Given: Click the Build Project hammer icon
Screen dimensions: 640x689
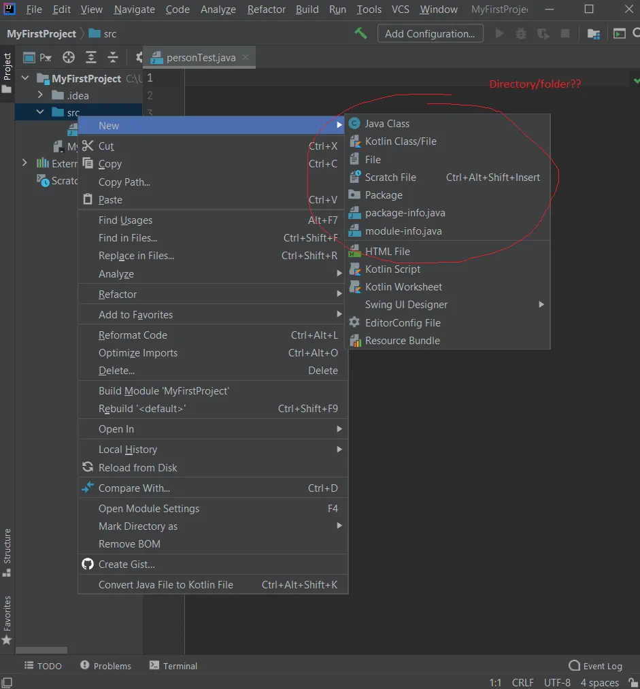Looking at the screenshot, I should [360, 33].
